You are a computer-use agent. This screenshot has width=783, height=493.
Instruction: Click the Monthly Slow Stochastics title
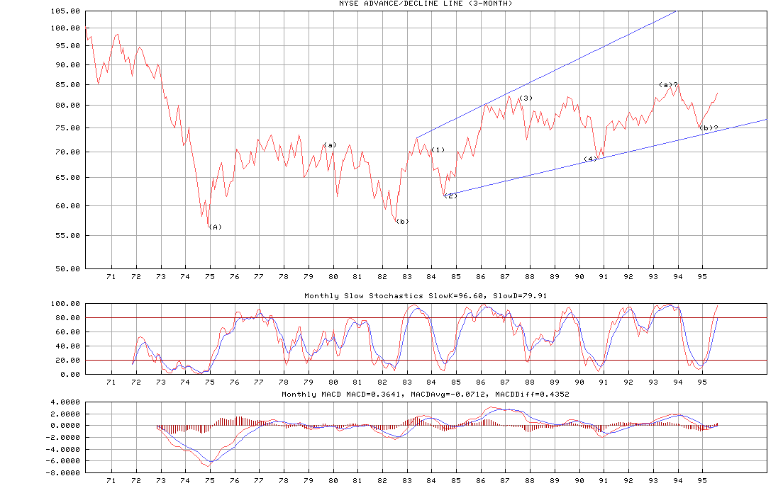point(426,296)
